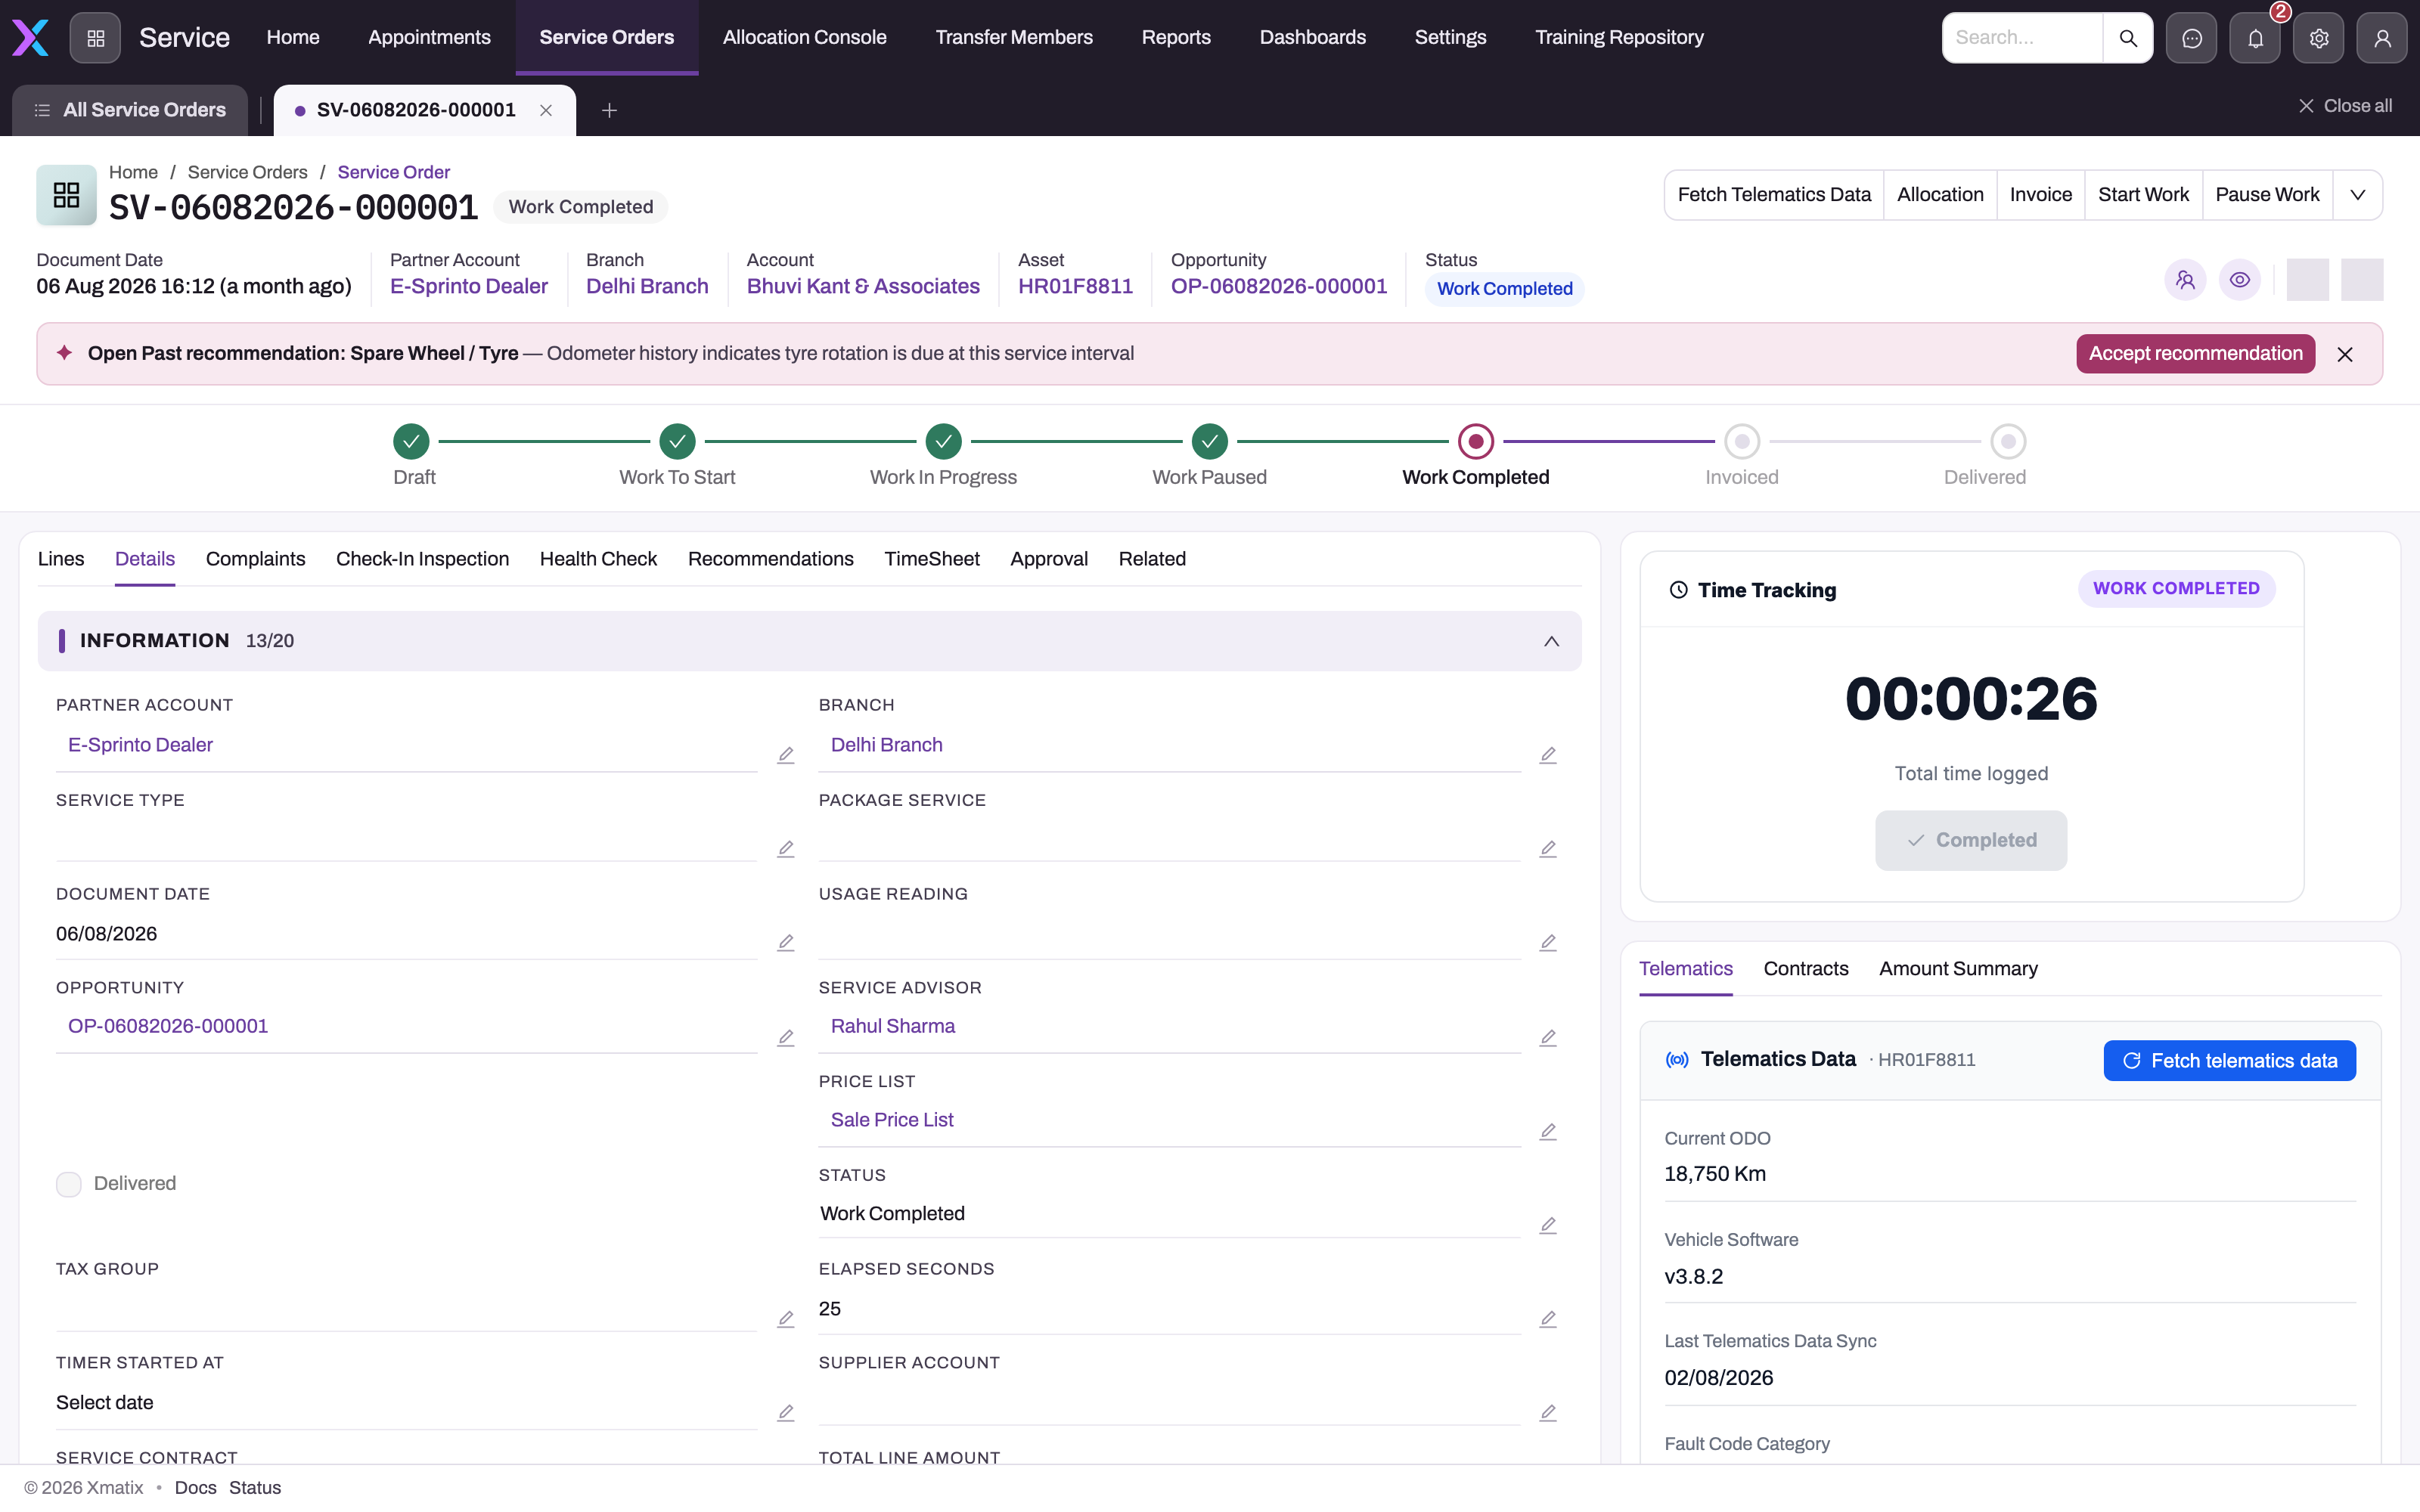Open the chat messages icon
This screenshot has width=2420, height=1512.
click(x=2191, y=38)
